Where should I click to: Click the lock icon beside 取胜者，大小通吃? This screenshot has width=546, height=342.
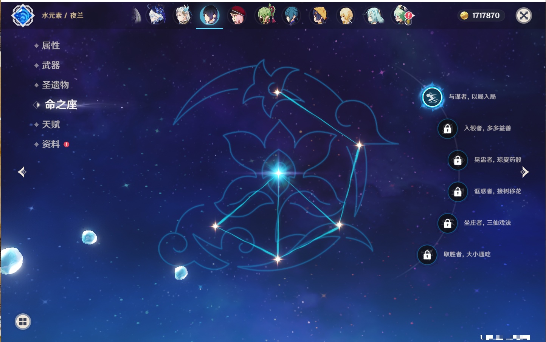[x=427, y=255]
